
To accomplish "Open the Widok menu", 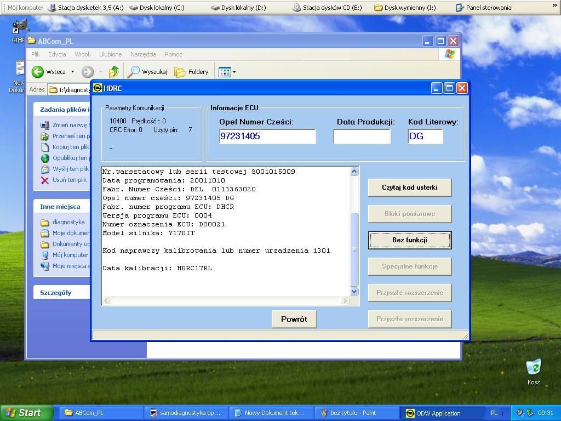I will (x=83, y=54).
